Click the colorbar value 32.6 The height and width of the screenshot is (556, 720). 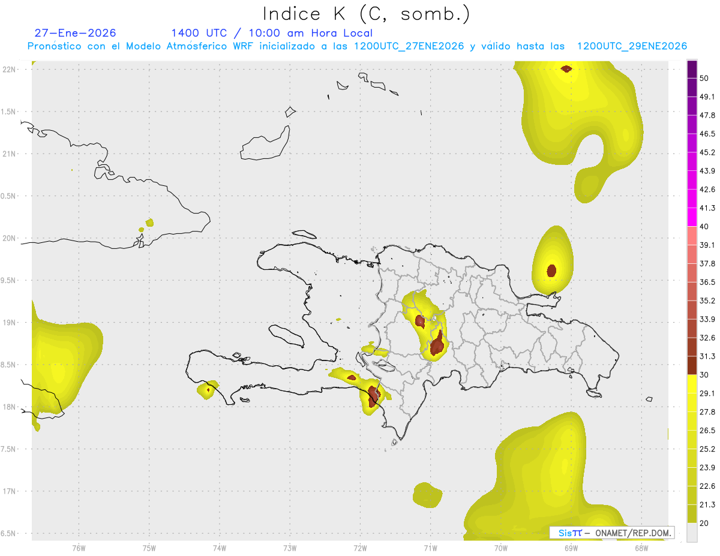pos(707,338)
